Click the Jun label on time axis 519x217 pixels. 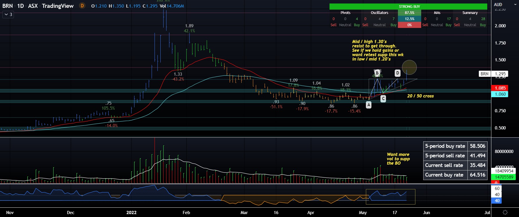click(426, 213)
